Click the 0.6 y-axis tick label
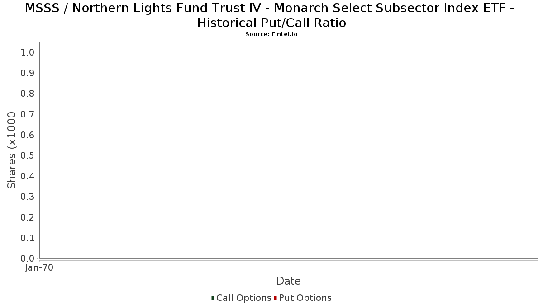 [x=28, y=135]
